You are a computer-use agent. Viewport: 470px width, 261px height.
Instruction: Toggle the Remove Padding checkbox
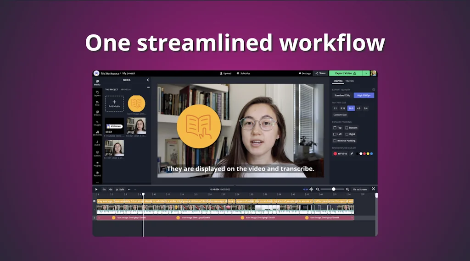point(335,141)
